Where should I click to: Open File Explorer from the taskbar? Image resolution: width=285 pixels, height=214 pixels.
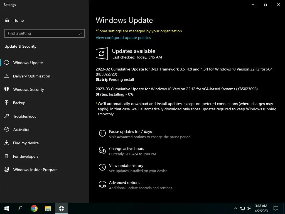coord(48,208)
